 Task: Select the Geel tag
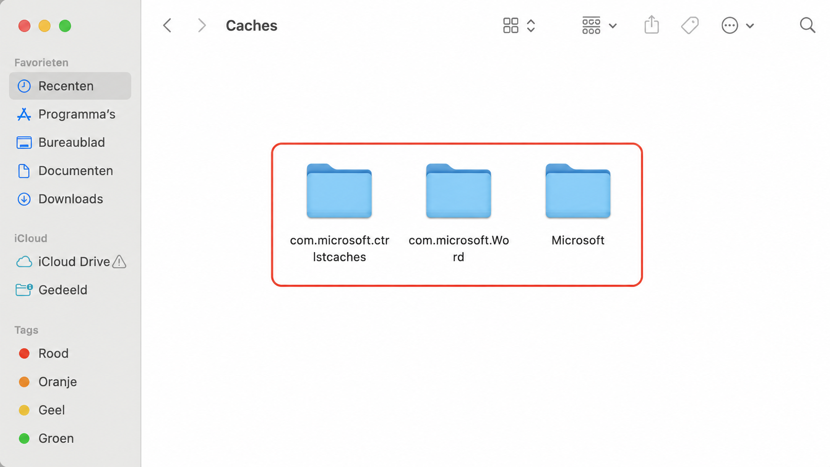click(x=70, y=410)
